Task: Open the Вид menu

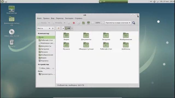Action: (x=52, y=18)
